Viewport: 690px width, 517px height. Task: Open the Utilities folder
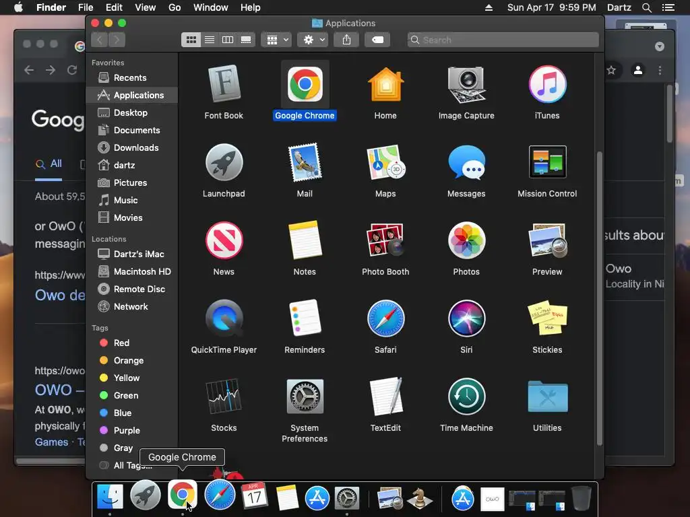tap(547, 396)
